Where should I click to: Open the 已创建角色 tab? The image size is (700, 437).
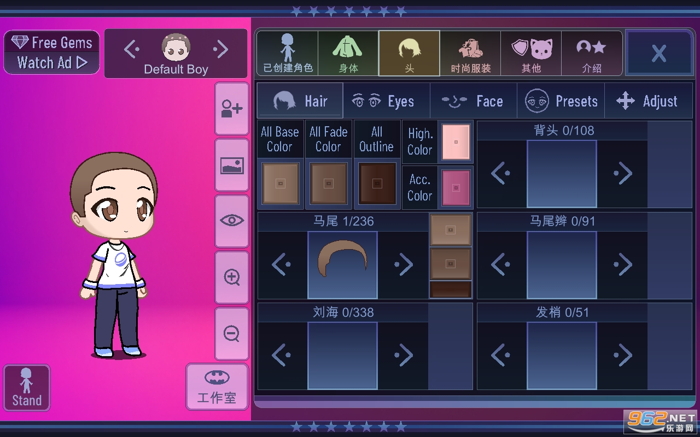pyautogui.click(x=288, y=53)
